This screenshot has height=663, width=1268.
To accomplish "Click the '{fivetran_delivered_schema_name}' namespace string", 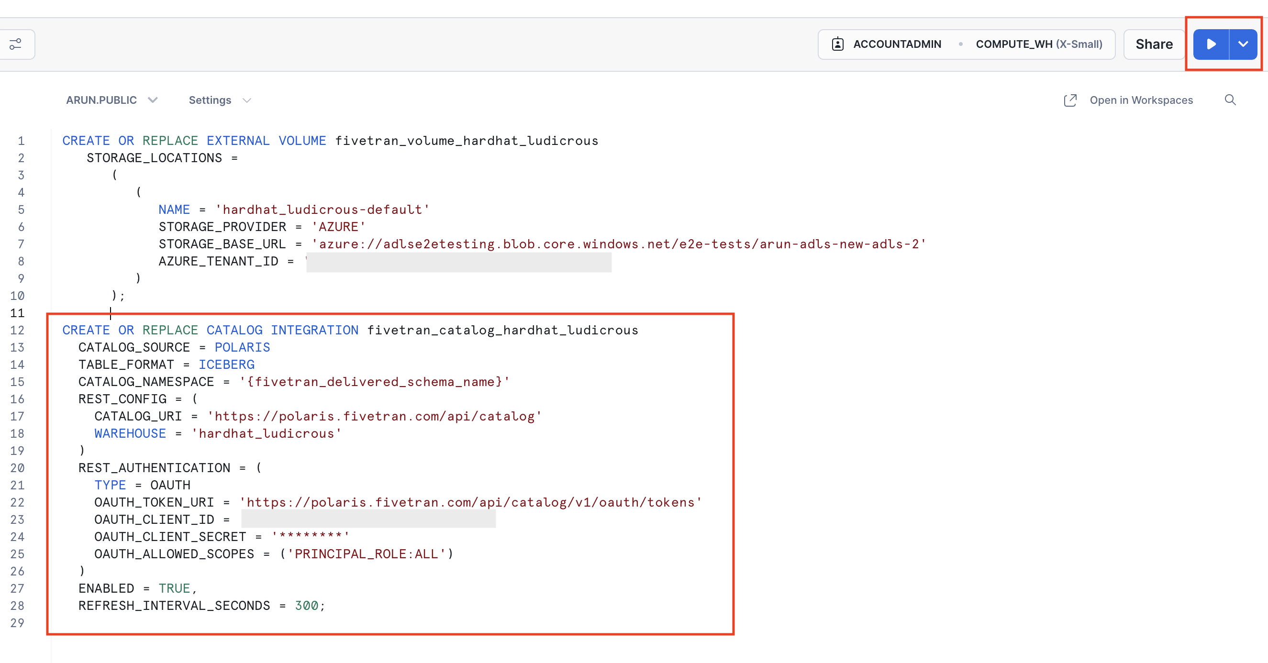I will (x=374, y=382).
